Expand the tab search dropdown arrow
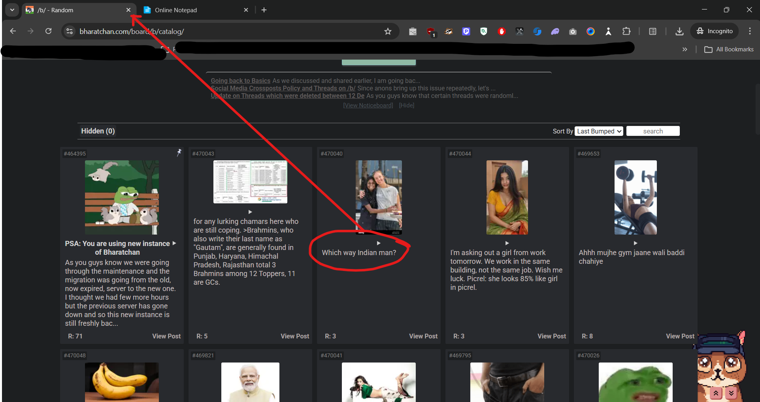760x402 pixels. pos(12,10)
